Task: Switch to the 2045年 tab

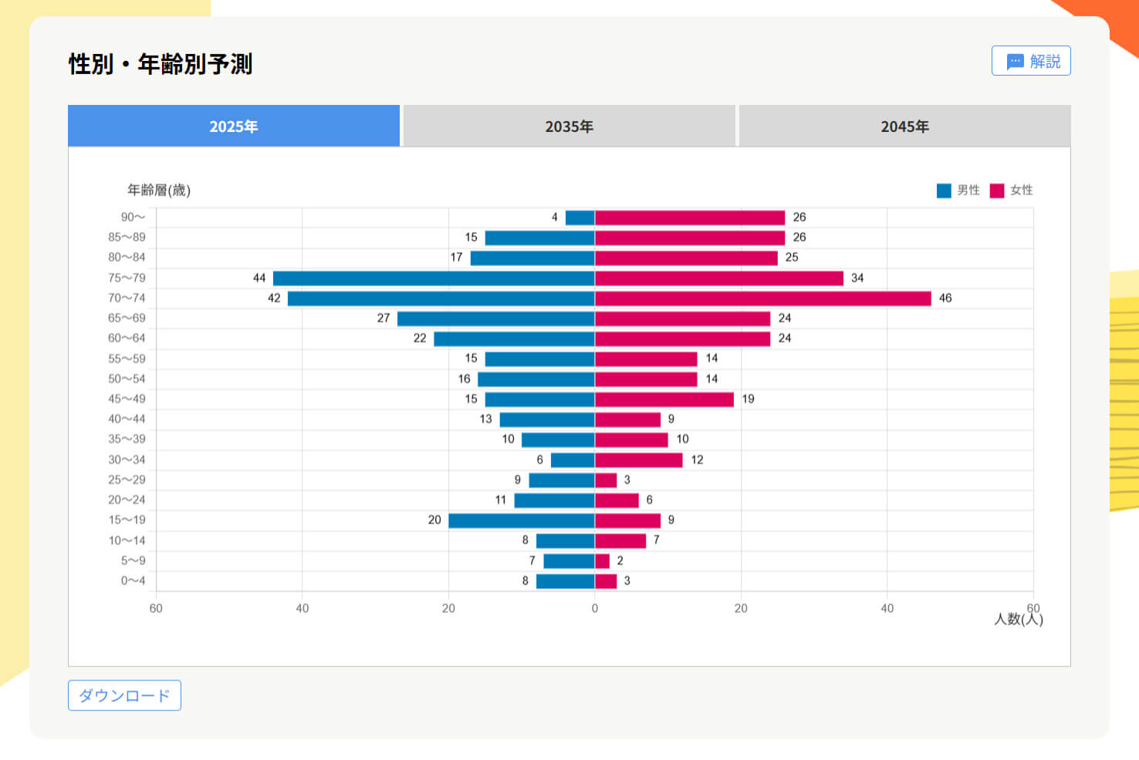Action: [x=904, y=127]
